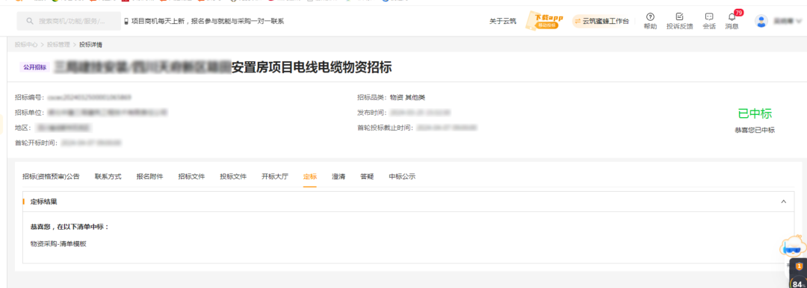Focus the 搜索商机/功能/服务 search field
This screenshot has height=288, width=807.
pos(69,21)
